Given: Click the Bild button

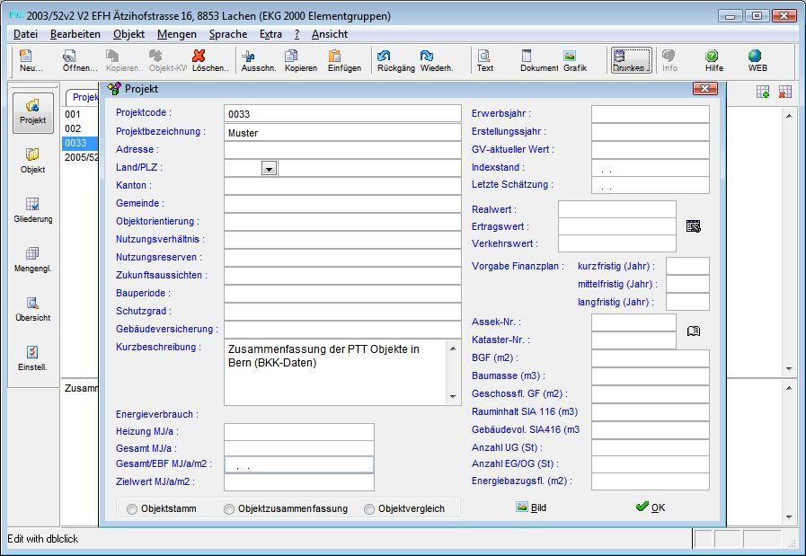Looking at the screenshot, I should (532, 507).
